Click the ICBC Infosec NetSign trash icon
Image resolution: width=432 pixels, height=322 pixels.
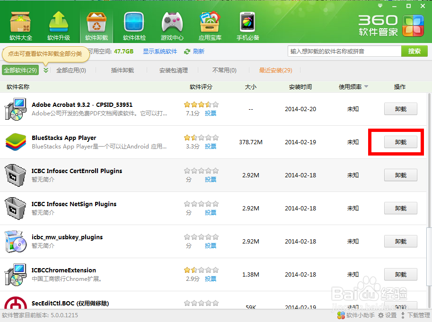[x=16, y=209]
